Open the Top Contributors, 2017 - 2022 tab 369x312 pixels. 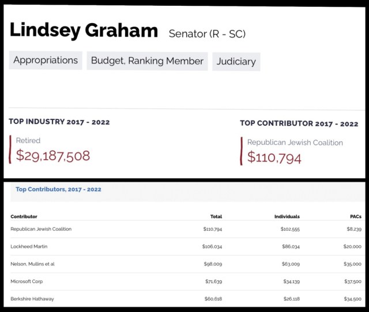point(58,189)
